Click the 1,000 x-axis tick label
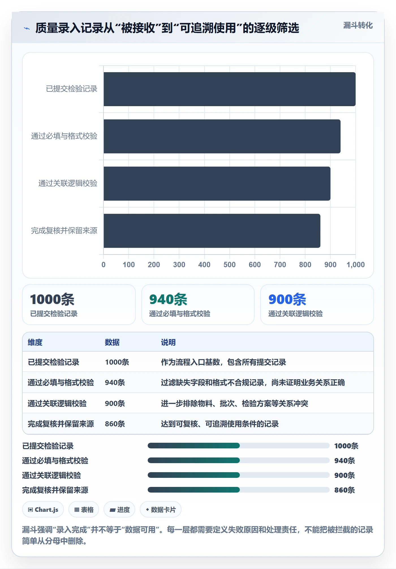Viewport: 396px width, 569px height. point(356,265)
